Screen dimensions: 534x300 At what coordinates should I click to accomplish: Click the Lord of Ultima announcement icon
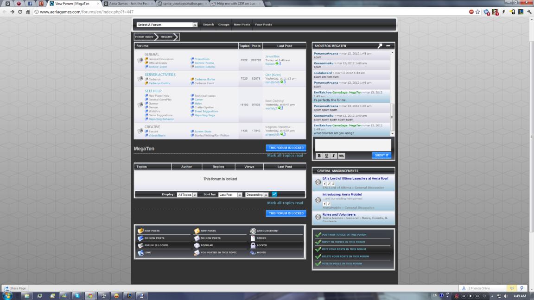tap(318, 182)
